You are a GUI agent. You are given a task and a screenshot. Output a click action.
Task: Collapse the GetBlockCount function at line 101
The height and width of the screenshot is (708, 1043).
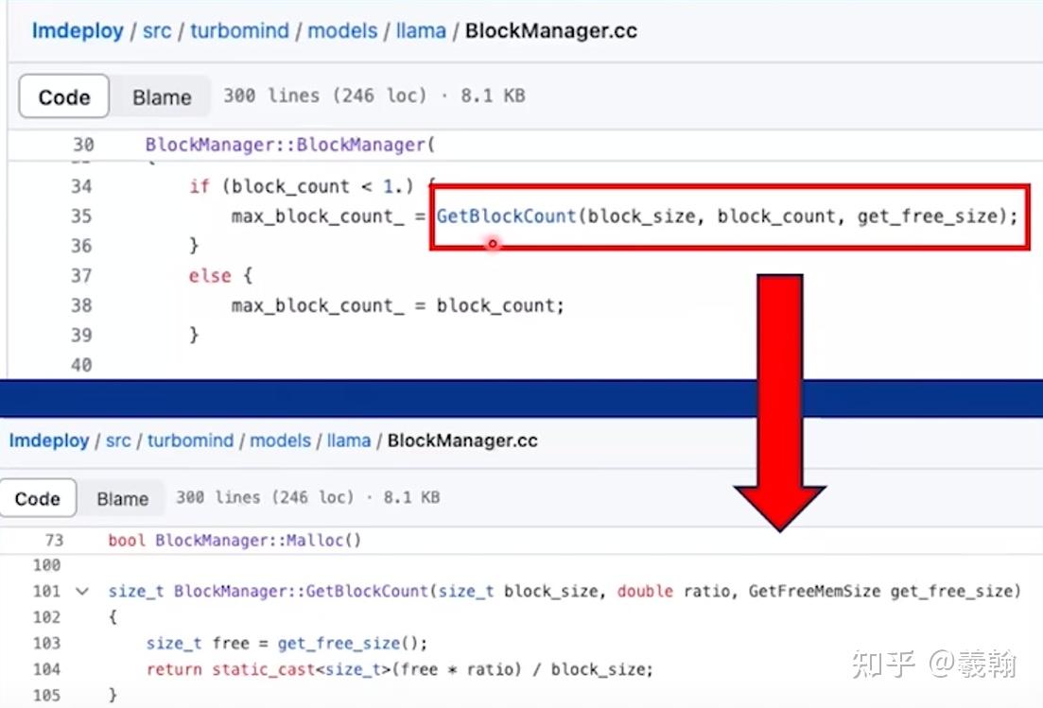81,591
